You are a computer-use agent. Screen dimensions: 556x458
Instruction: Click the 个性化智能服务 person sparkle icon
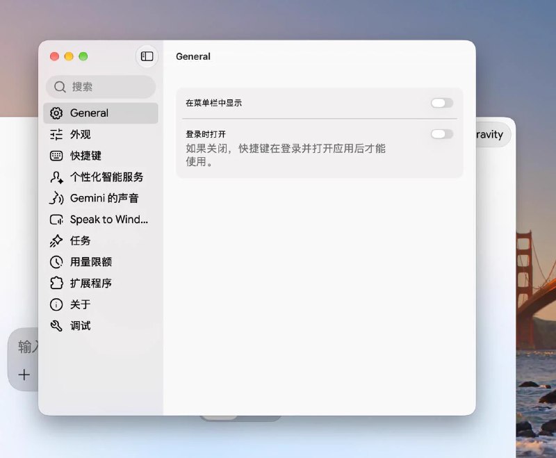56,177
